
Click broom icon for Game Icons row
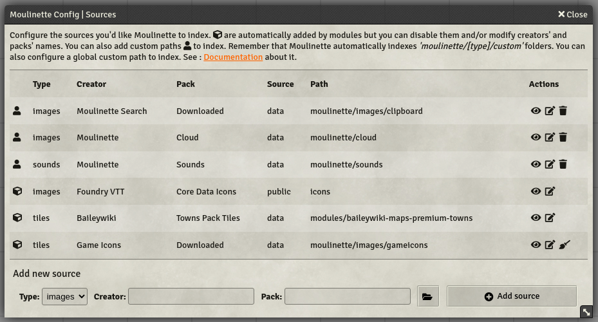click(565, 245)
